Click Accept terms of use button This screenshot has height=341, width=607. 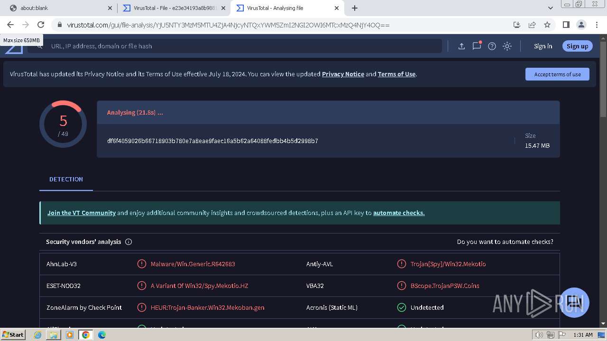tap(557, 74)
